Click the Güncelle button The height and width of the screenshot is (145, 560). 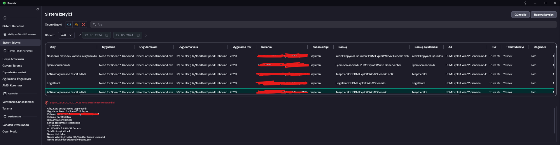(x=520, y=15)
